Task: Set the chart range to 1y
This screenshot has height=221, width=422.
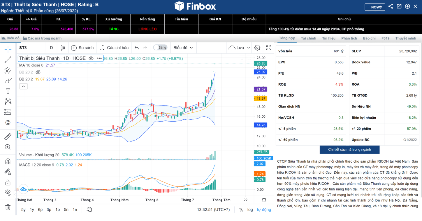Action: click(32, 210)
